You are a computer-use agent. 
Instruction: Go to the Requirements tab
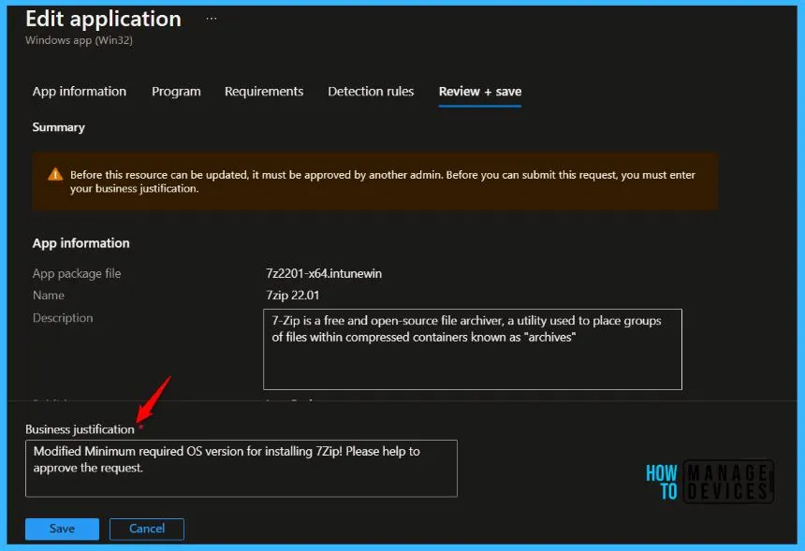pos(264,92)
